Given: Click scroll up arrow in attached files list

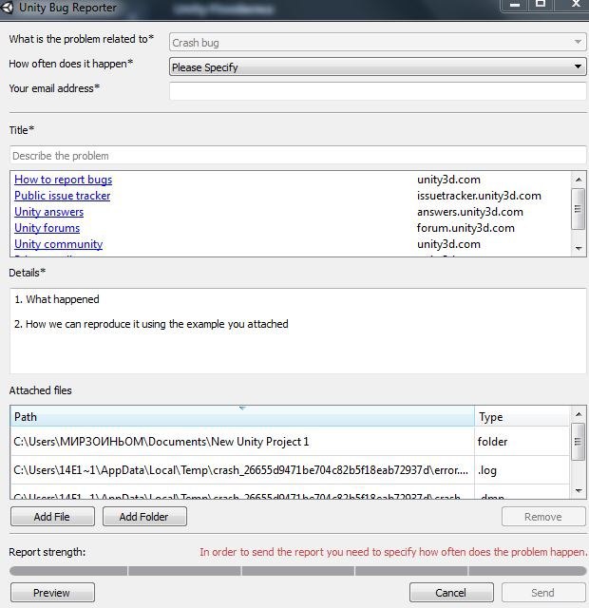Looking at the screenshot, I should pyautogui.click(x=579, y=414).
